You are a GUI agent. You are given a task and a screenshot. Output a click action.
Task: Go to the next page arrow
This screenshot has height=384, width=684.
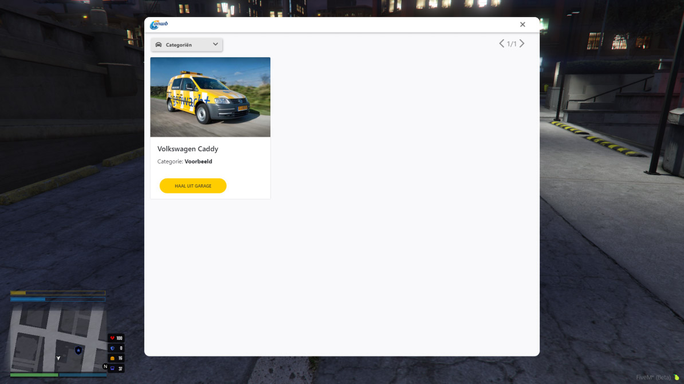coord(522,43)
